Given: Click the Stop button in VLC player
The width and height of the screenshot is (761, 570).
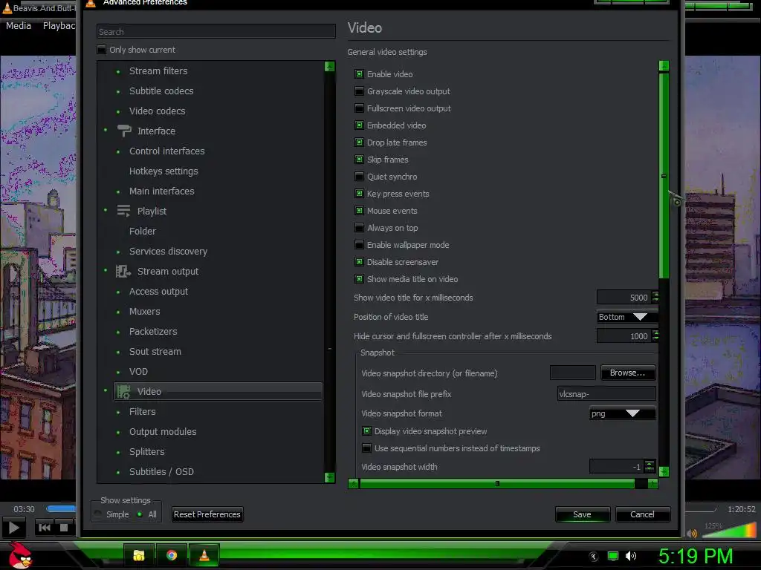Looking at the screenshot, I should click(x=64, y=528).
